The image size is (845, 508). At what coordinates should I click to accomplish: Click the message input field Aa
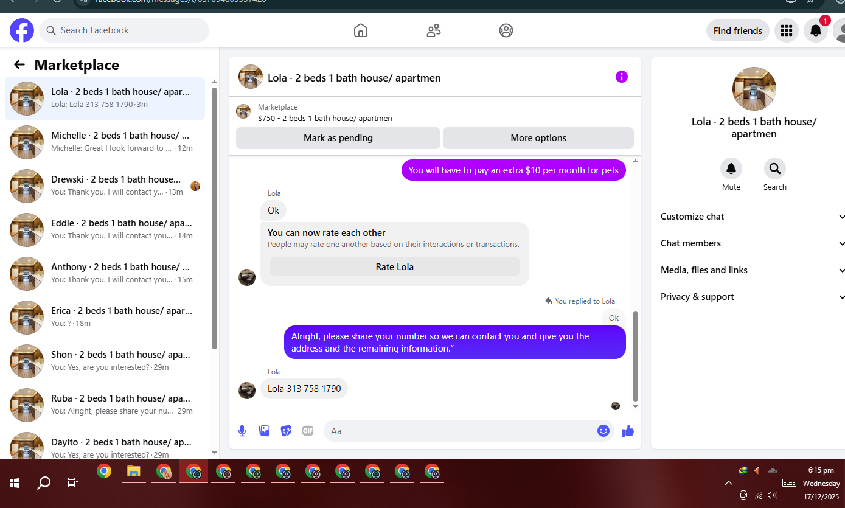pyautogui.click(x=469, y=431)
